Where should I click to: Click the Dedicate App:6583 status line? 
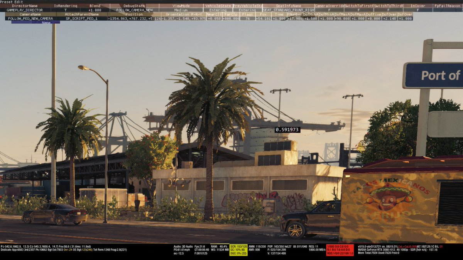[x=64, y=249]
